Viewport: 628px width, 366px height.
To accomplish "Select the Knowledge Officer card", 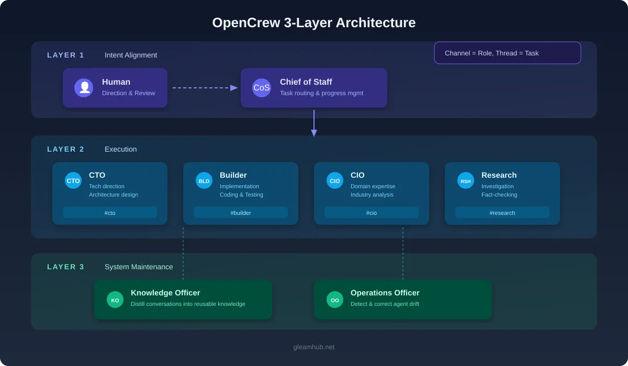I will [x=183, y=299].
